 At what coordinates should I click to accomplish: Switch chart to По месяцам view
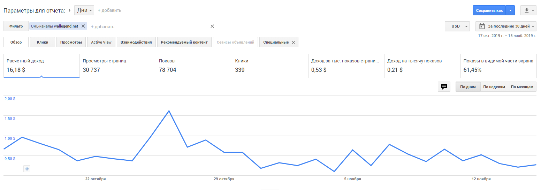point(522,87)
